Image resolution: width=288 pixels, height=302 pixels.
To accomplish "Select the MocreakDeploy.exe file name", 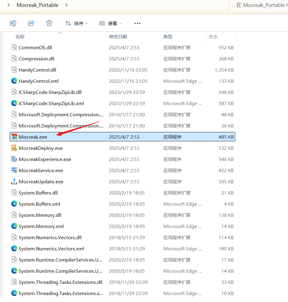I will (x=41, y=148).
